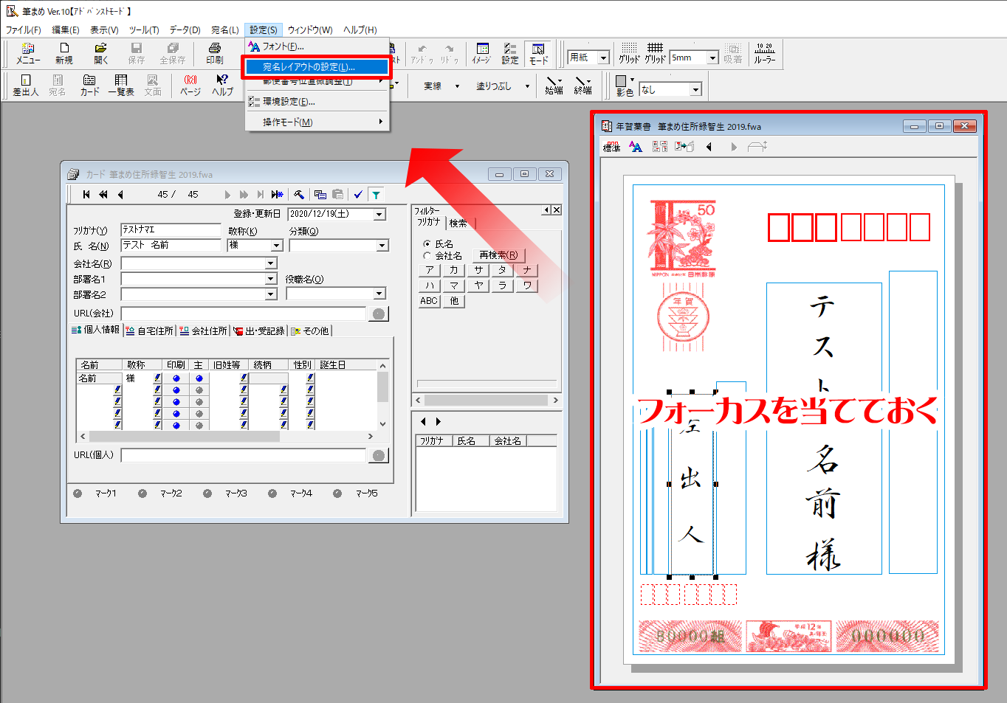Viewport: 1007px width, 703px height.
Task: Click the 印刷 print icon
Action: point(215,53)
